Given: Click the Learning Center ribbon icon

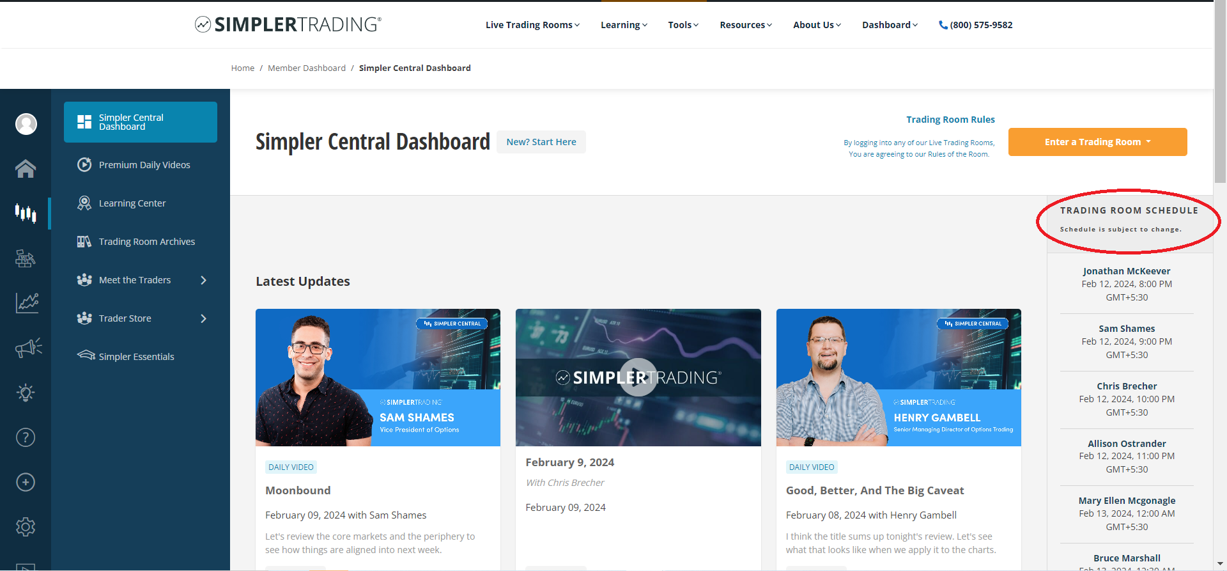Looking at the screenshot, I should [x=84, y=203].
